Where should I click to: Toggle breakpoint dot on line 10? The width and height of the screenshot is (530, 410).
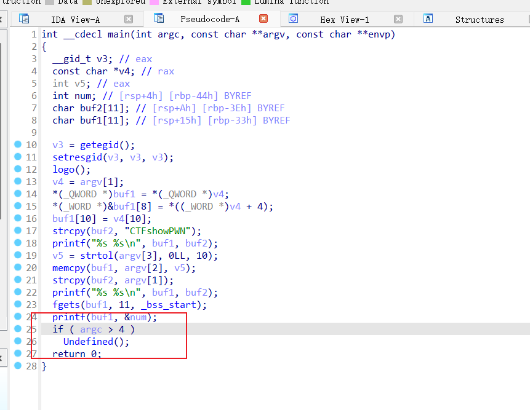tap(17, 145)
